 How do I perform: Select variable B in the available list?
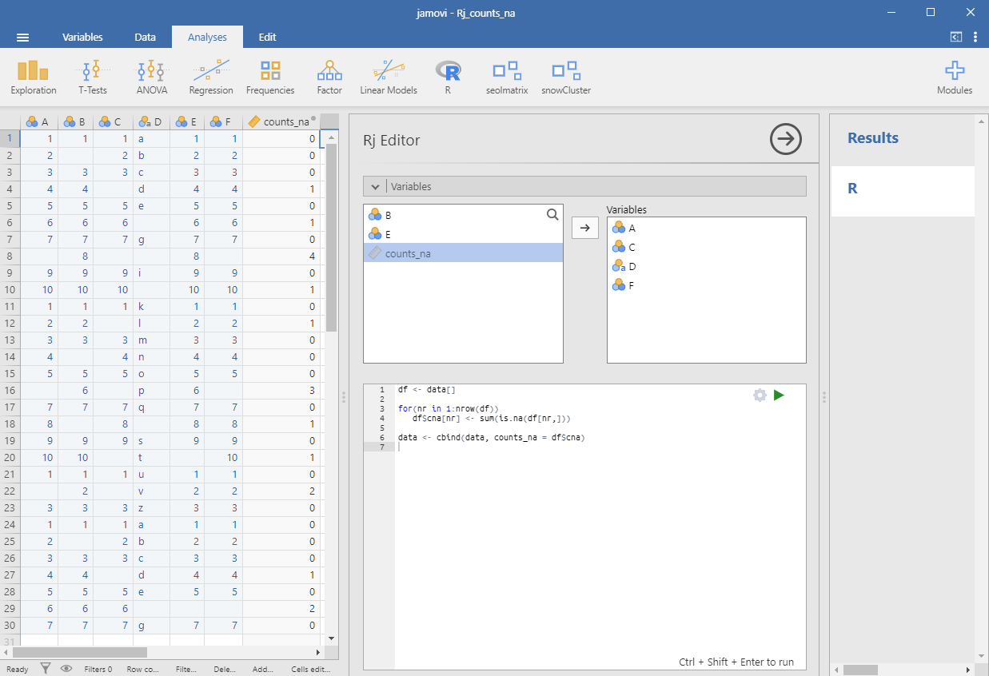click(x=463, y=215)
